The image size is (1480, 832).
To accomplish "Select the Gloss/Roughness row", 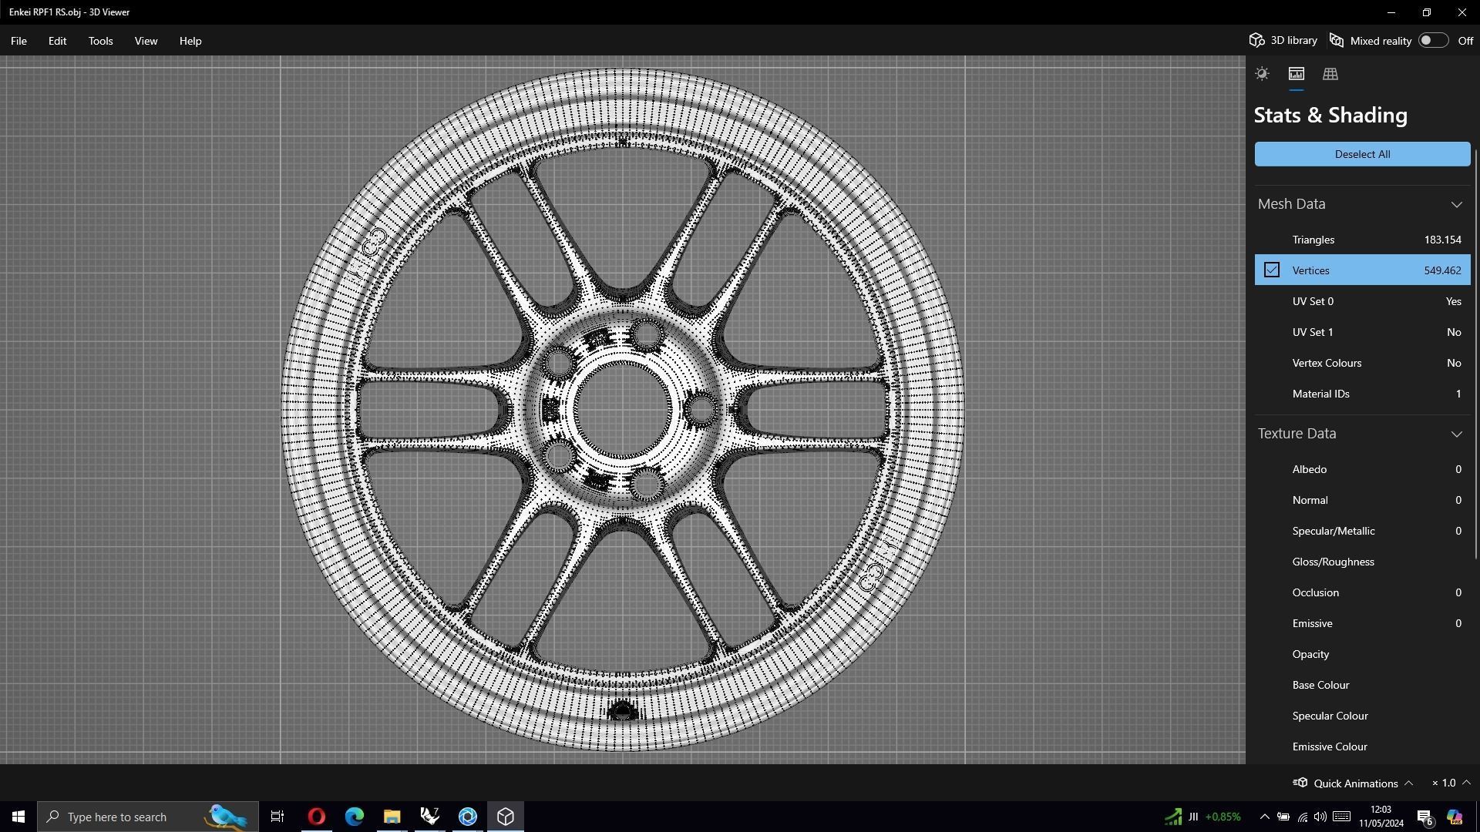I will pyautogui.click(x=1362, y=562).
